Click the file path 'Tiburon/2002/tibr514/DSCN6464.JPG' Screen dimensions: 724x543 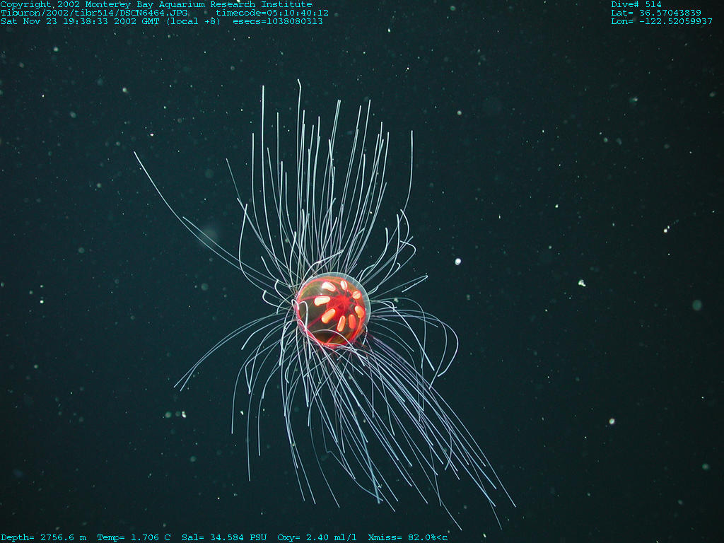pyautogui.click(x=94, y=13)
